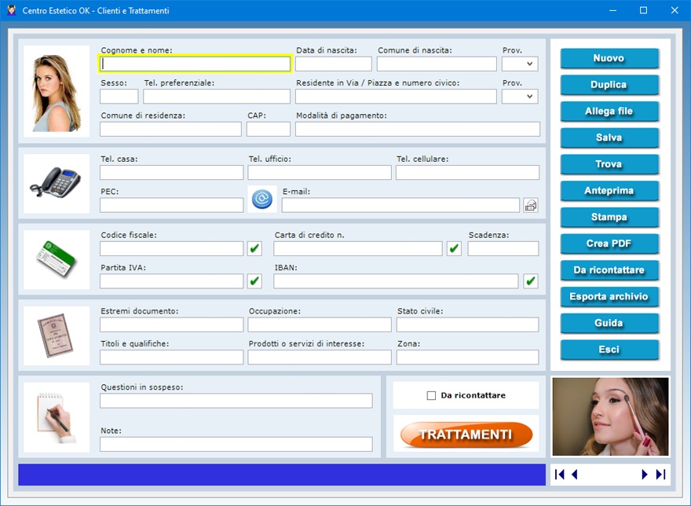Click the Tel. cellulare field
691x506 pixels.
click(x=467, y=173)
